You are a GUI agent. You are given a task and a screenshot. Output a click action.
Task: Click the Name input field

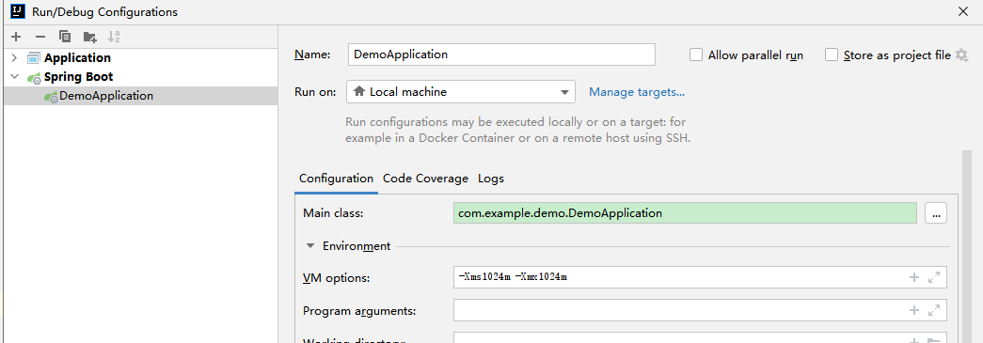pyautogui.click(x=501, y=55)
